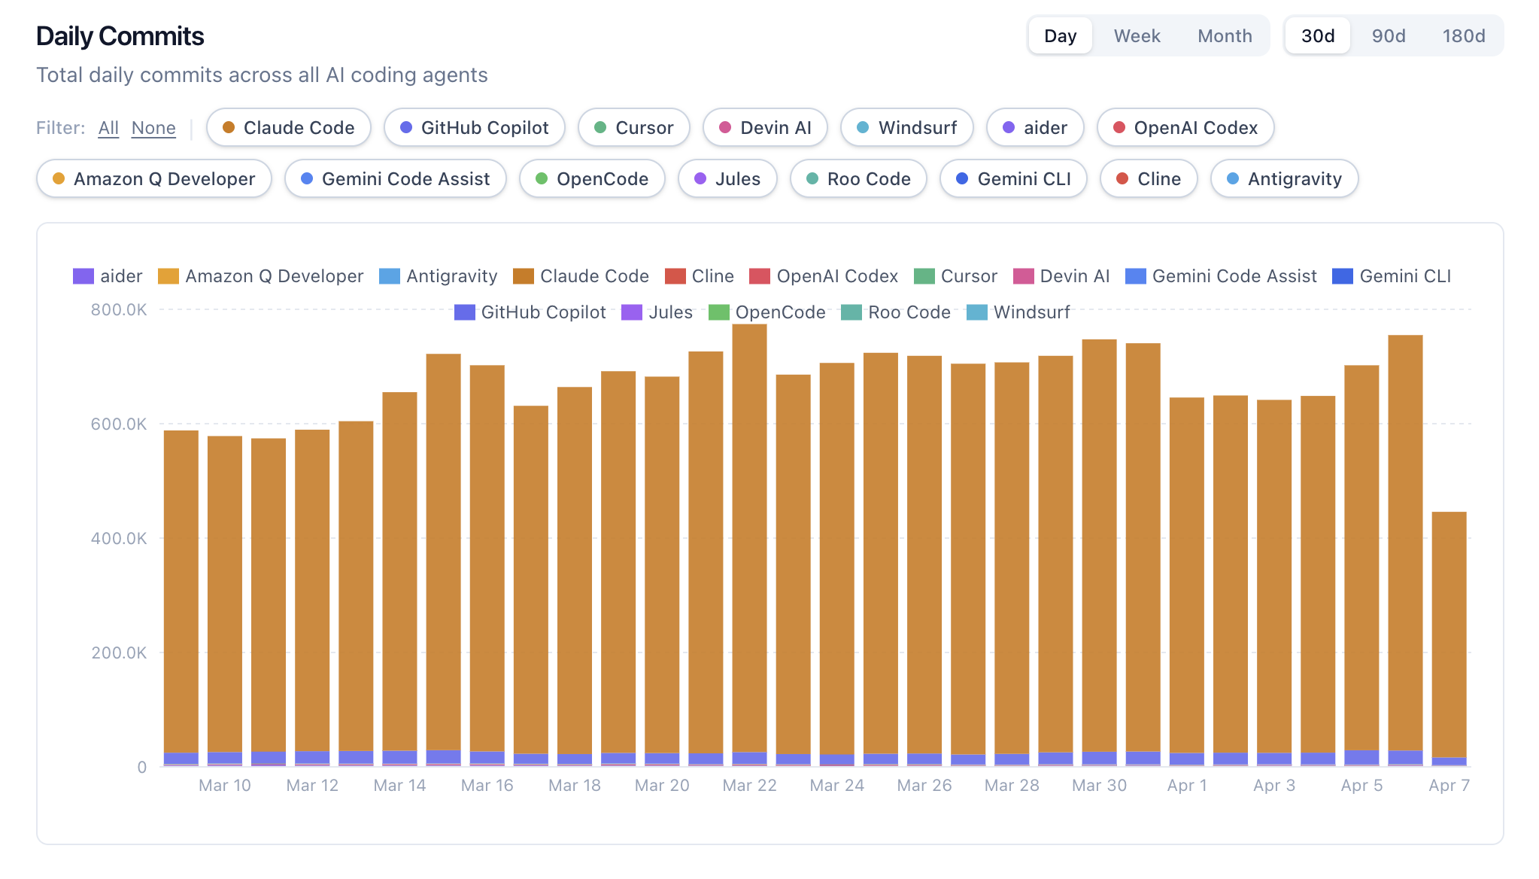Toggle the Claude Code filter chip

pyautogui.click(x=289, y=128)
